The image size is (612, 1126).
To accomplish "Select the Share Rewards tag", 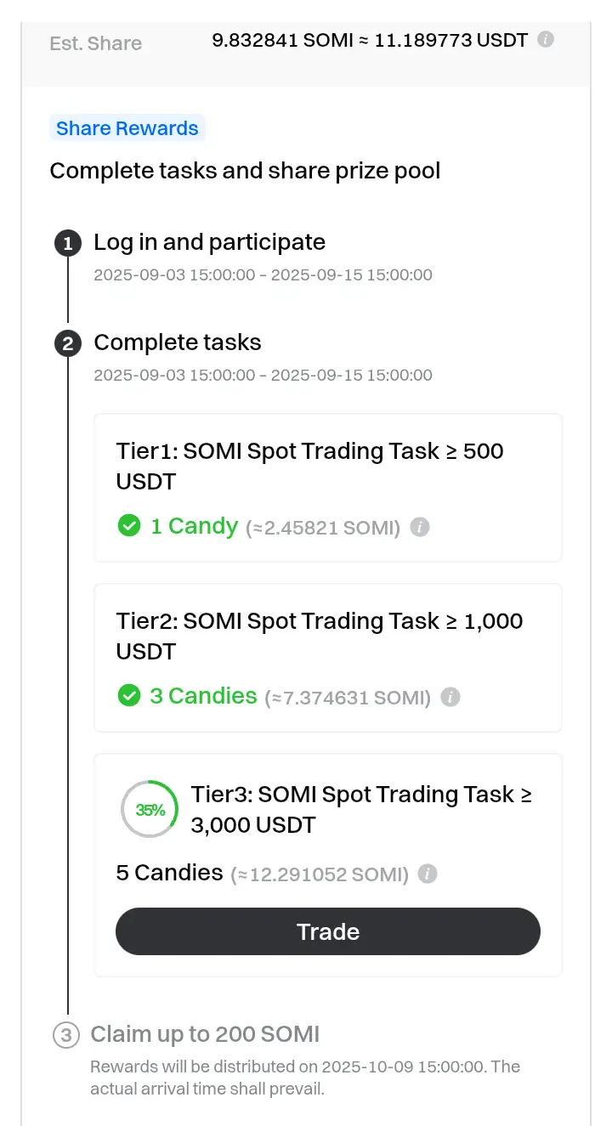I will coord(127,128).
